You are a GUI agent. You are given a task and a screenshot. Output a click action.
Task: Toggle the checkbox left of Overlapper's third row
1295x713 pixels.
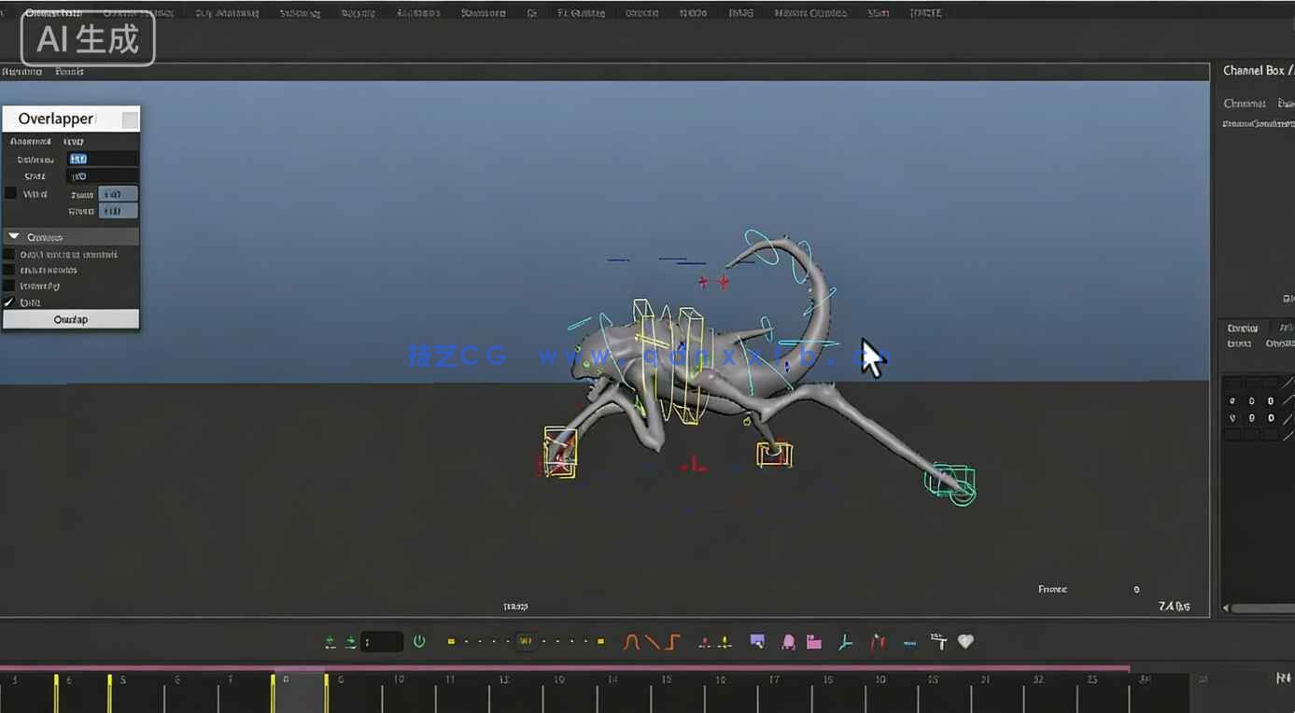(11, 193)
